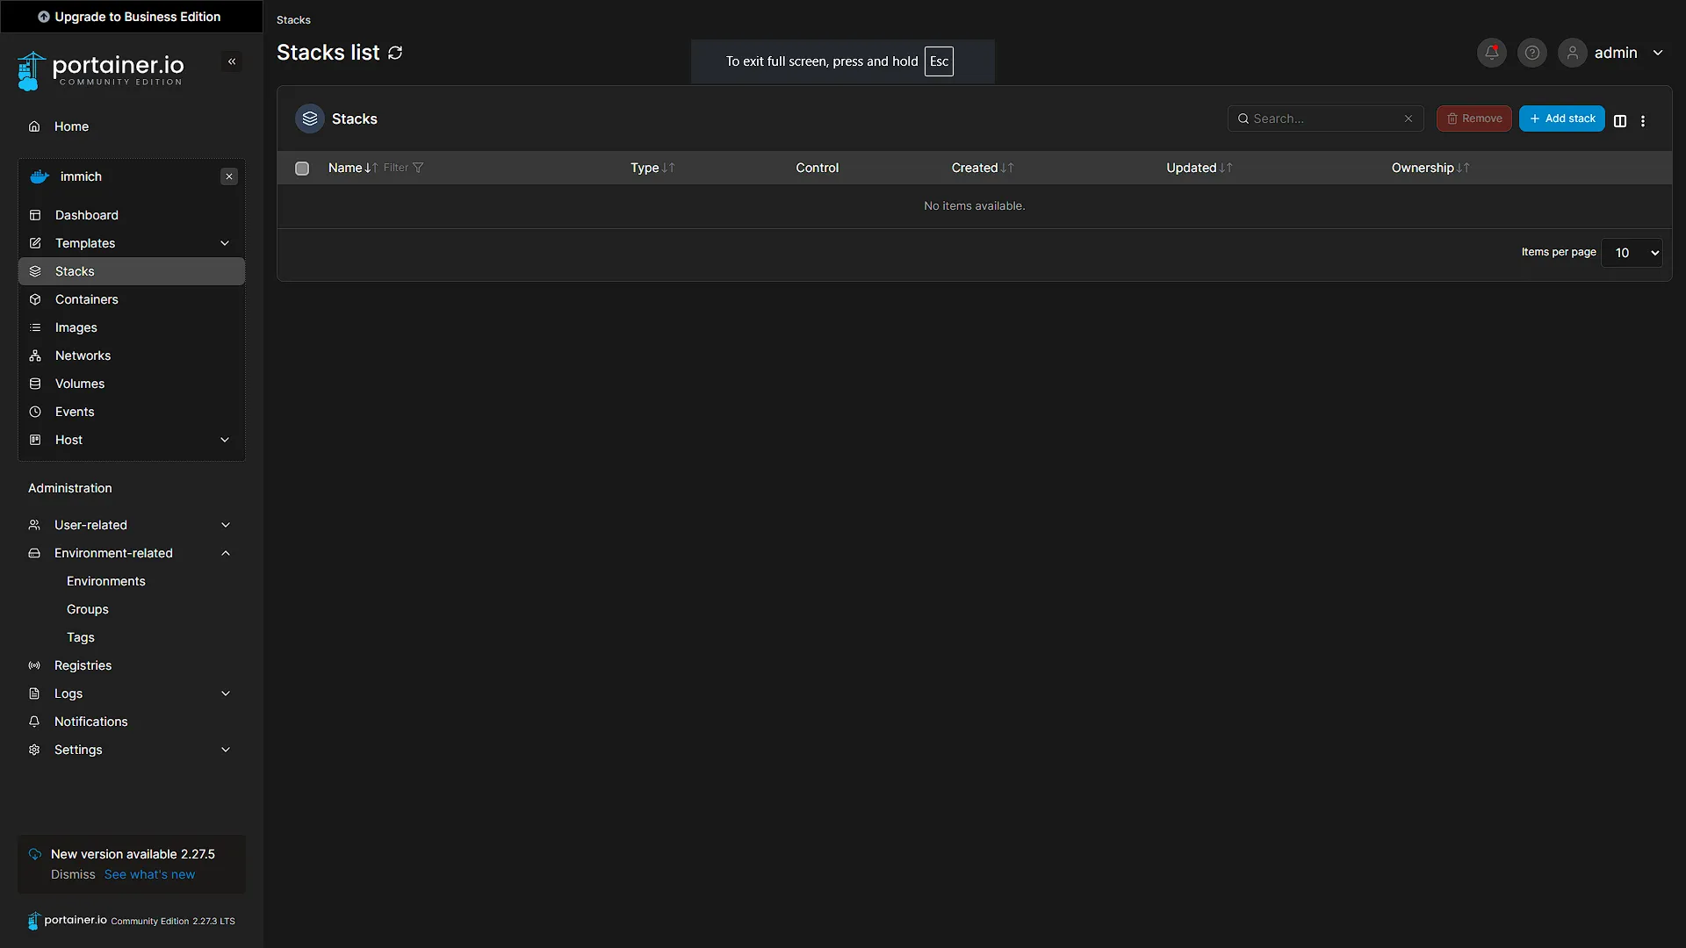Sort stacks by Updated date
This screenshot has height=948, width=1686.
[1200, 168]
